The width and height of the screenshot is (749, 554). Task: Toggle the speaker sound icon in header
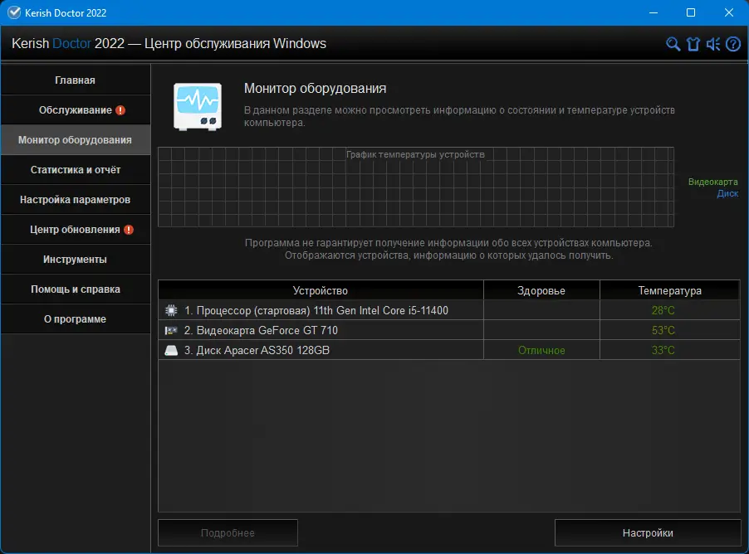pos(713,44)
